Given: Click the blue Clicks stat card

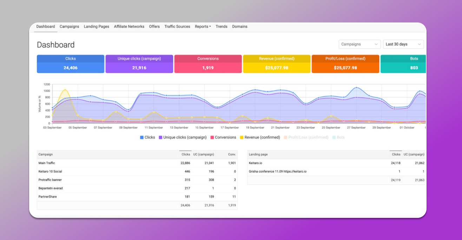Looking at the screenshot, I should 71,64.
